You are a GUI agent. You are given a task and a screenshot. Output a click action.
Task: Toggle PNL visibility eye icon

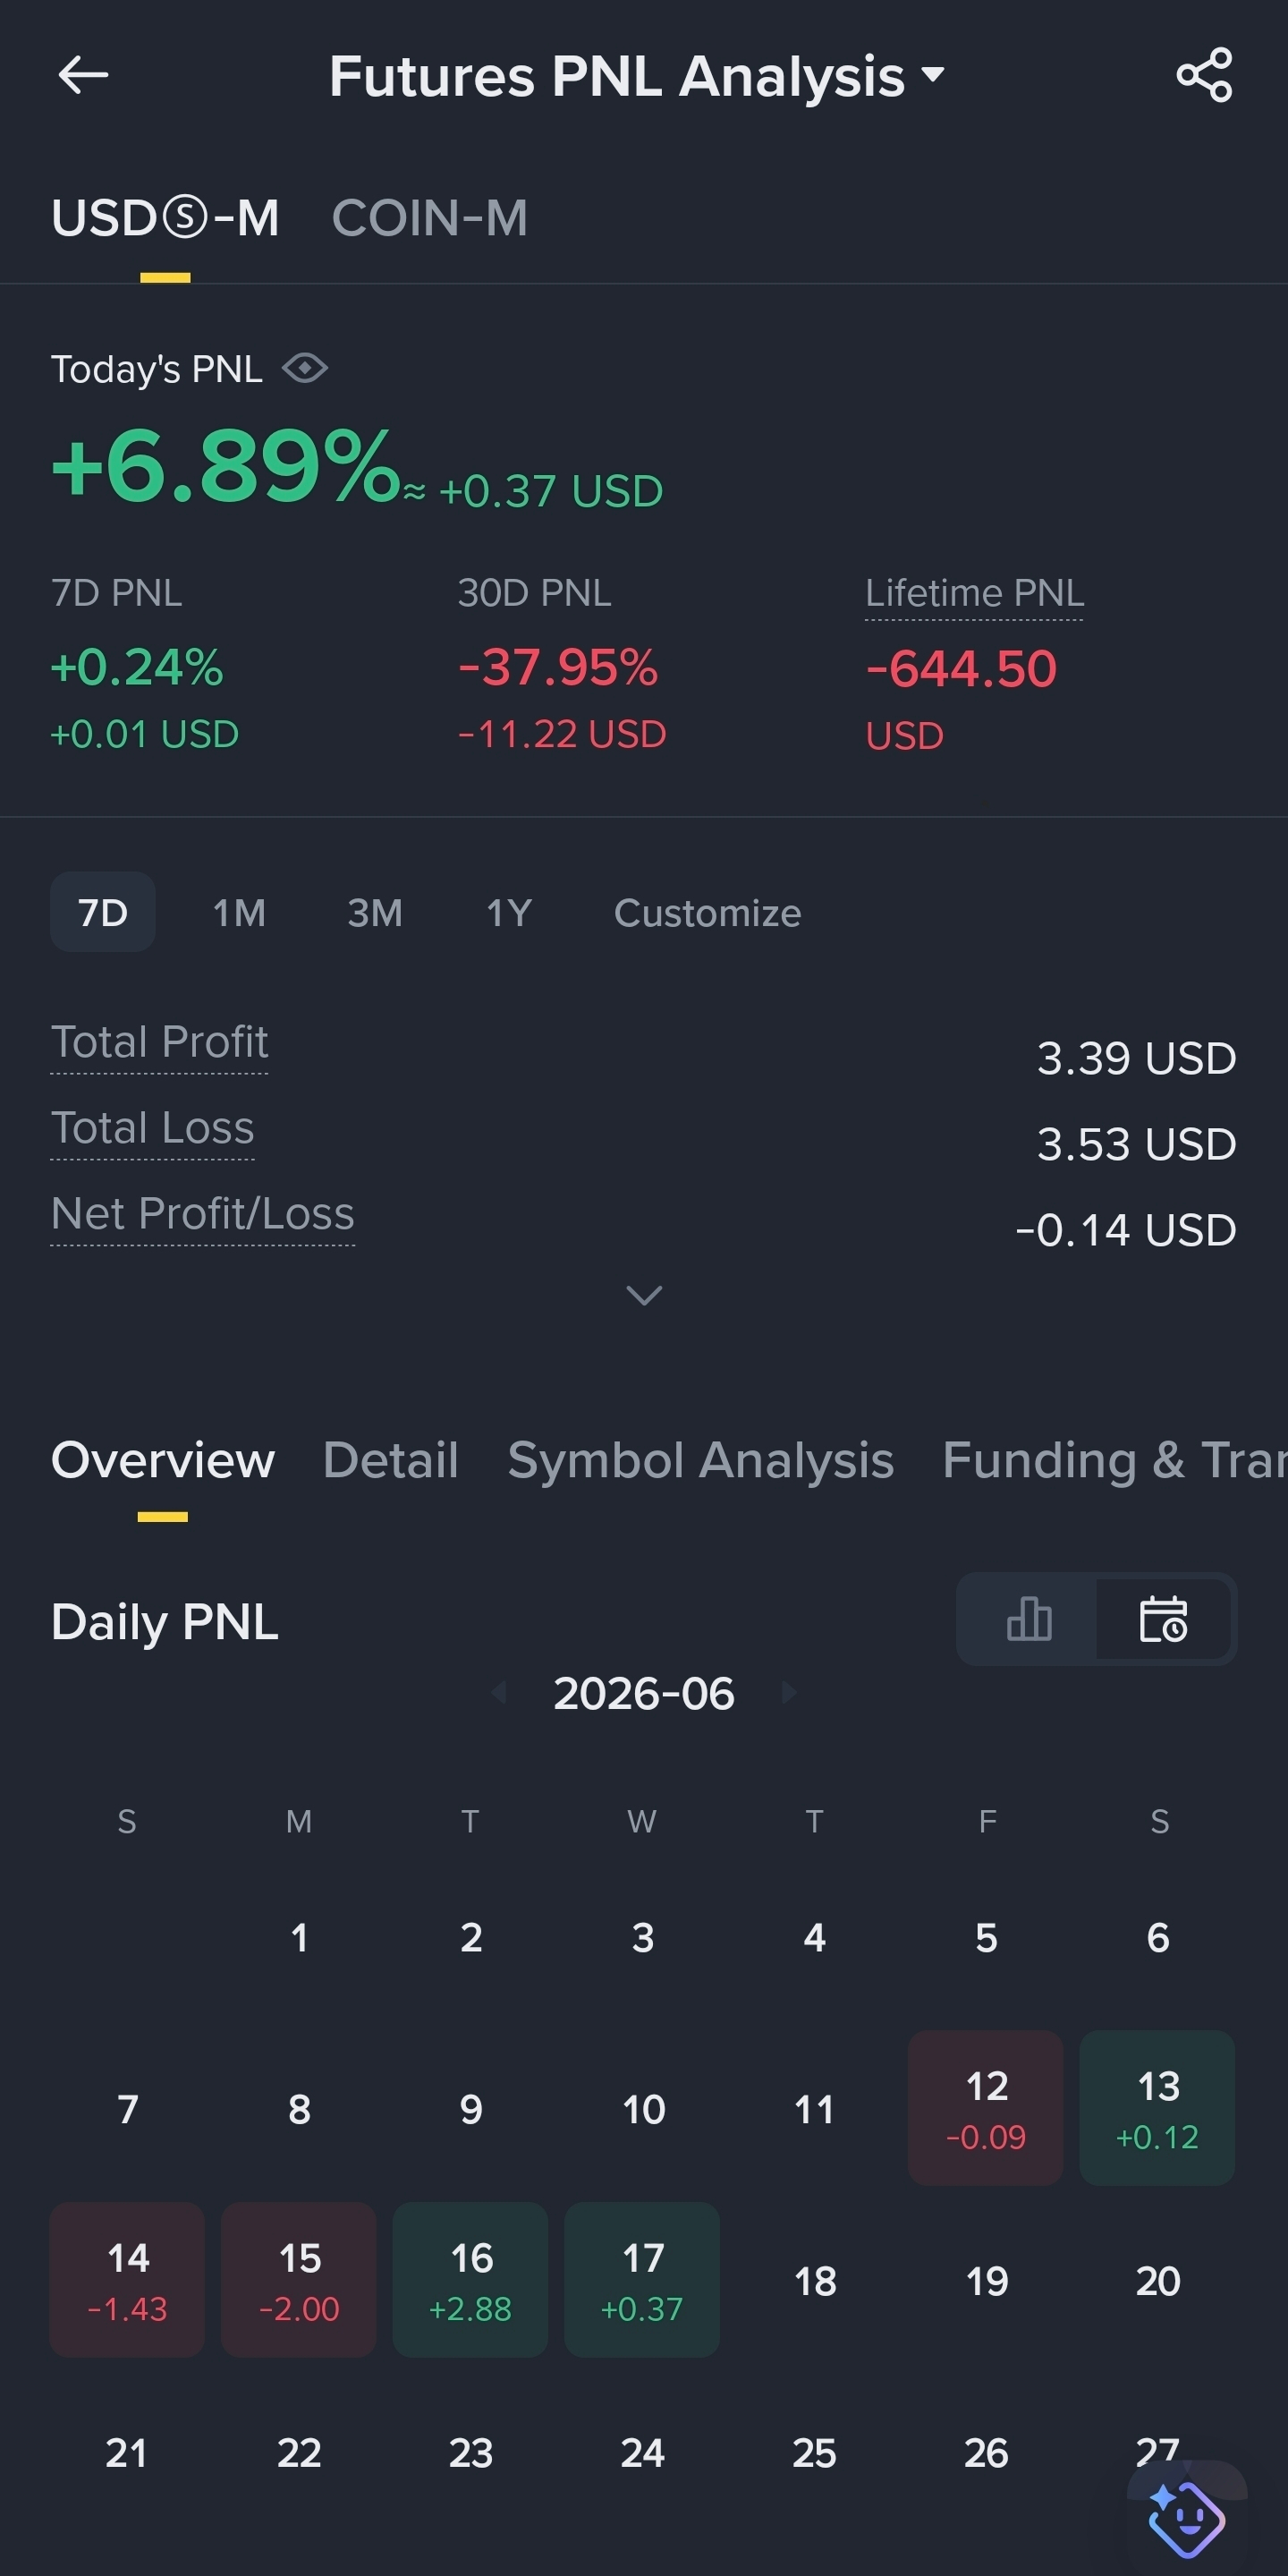pos(305,368)
